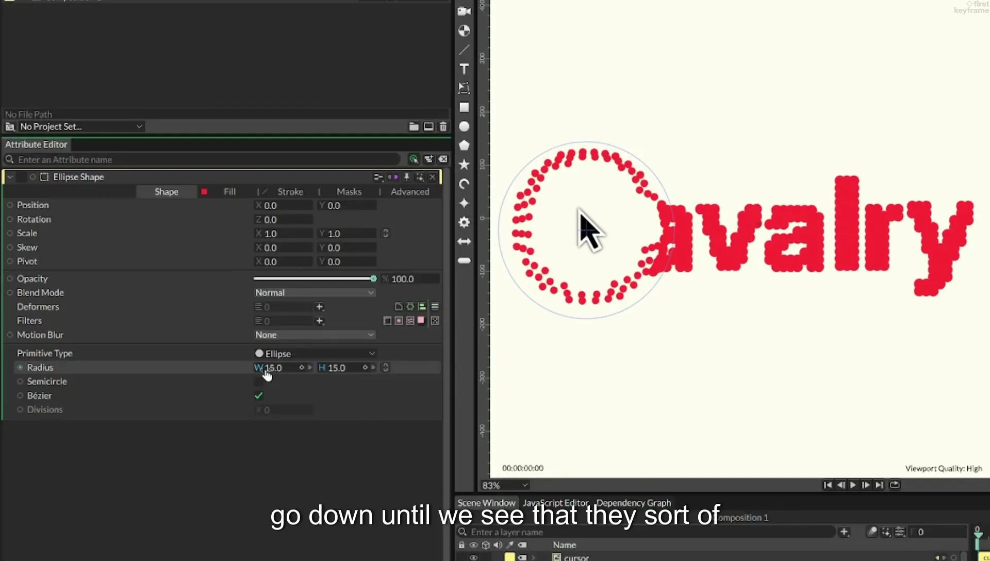Collapse the Ellipse Shape attribute section

(10, 177)
